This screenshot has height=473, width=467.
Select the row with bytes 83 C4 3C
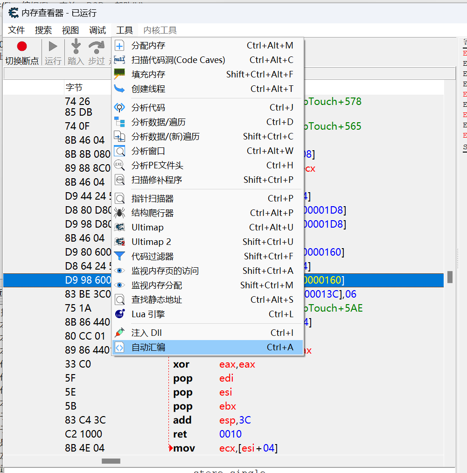[223, 420]
